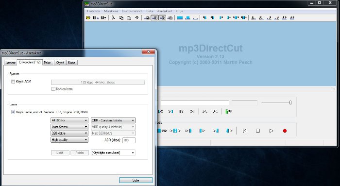340x186 pixels.
Task: Start recording with the red circle button
Action: (x=285, y=131)
